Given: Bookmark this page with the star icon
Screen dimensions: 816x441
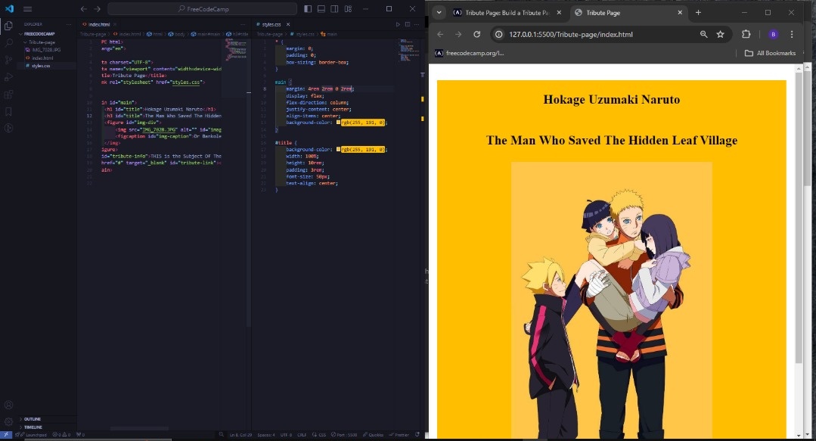Looking at the screenshot, I should coord(720,34).
